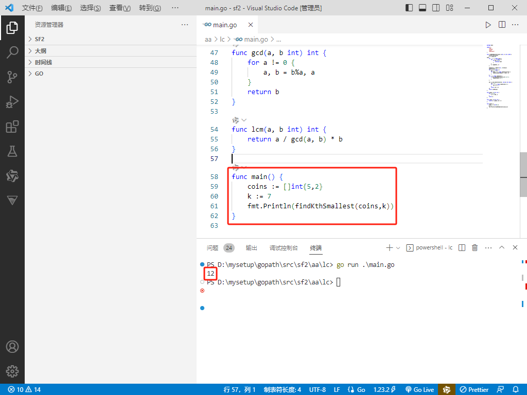Click the lc breadcrumb segment

[x=222, y=40]
